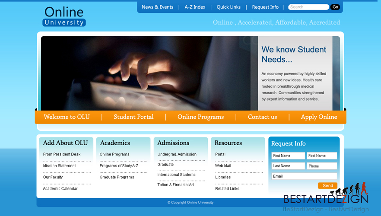
Task: Expand the Quick Links menu
Action: coord(229,7)
